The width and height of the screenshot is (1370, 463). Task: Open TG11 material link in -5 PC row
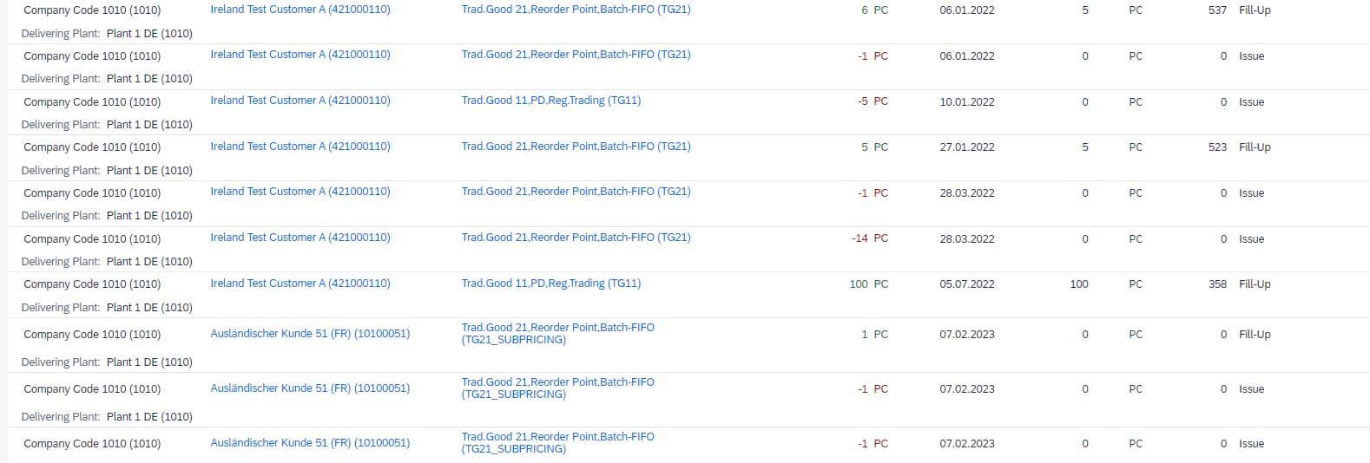point(550,101)
